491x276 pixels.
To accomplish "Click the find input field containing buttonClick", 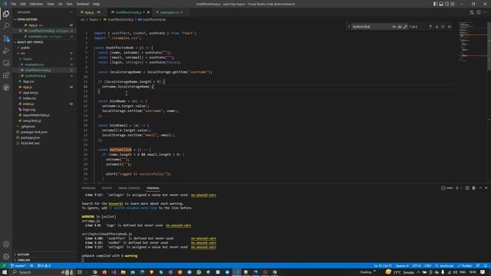I will point(371,27).
